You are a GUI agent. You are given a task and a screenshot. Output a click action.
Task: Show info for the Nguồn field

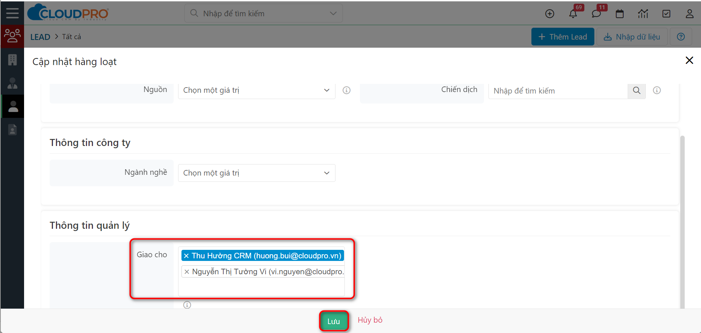coord(347,90)
